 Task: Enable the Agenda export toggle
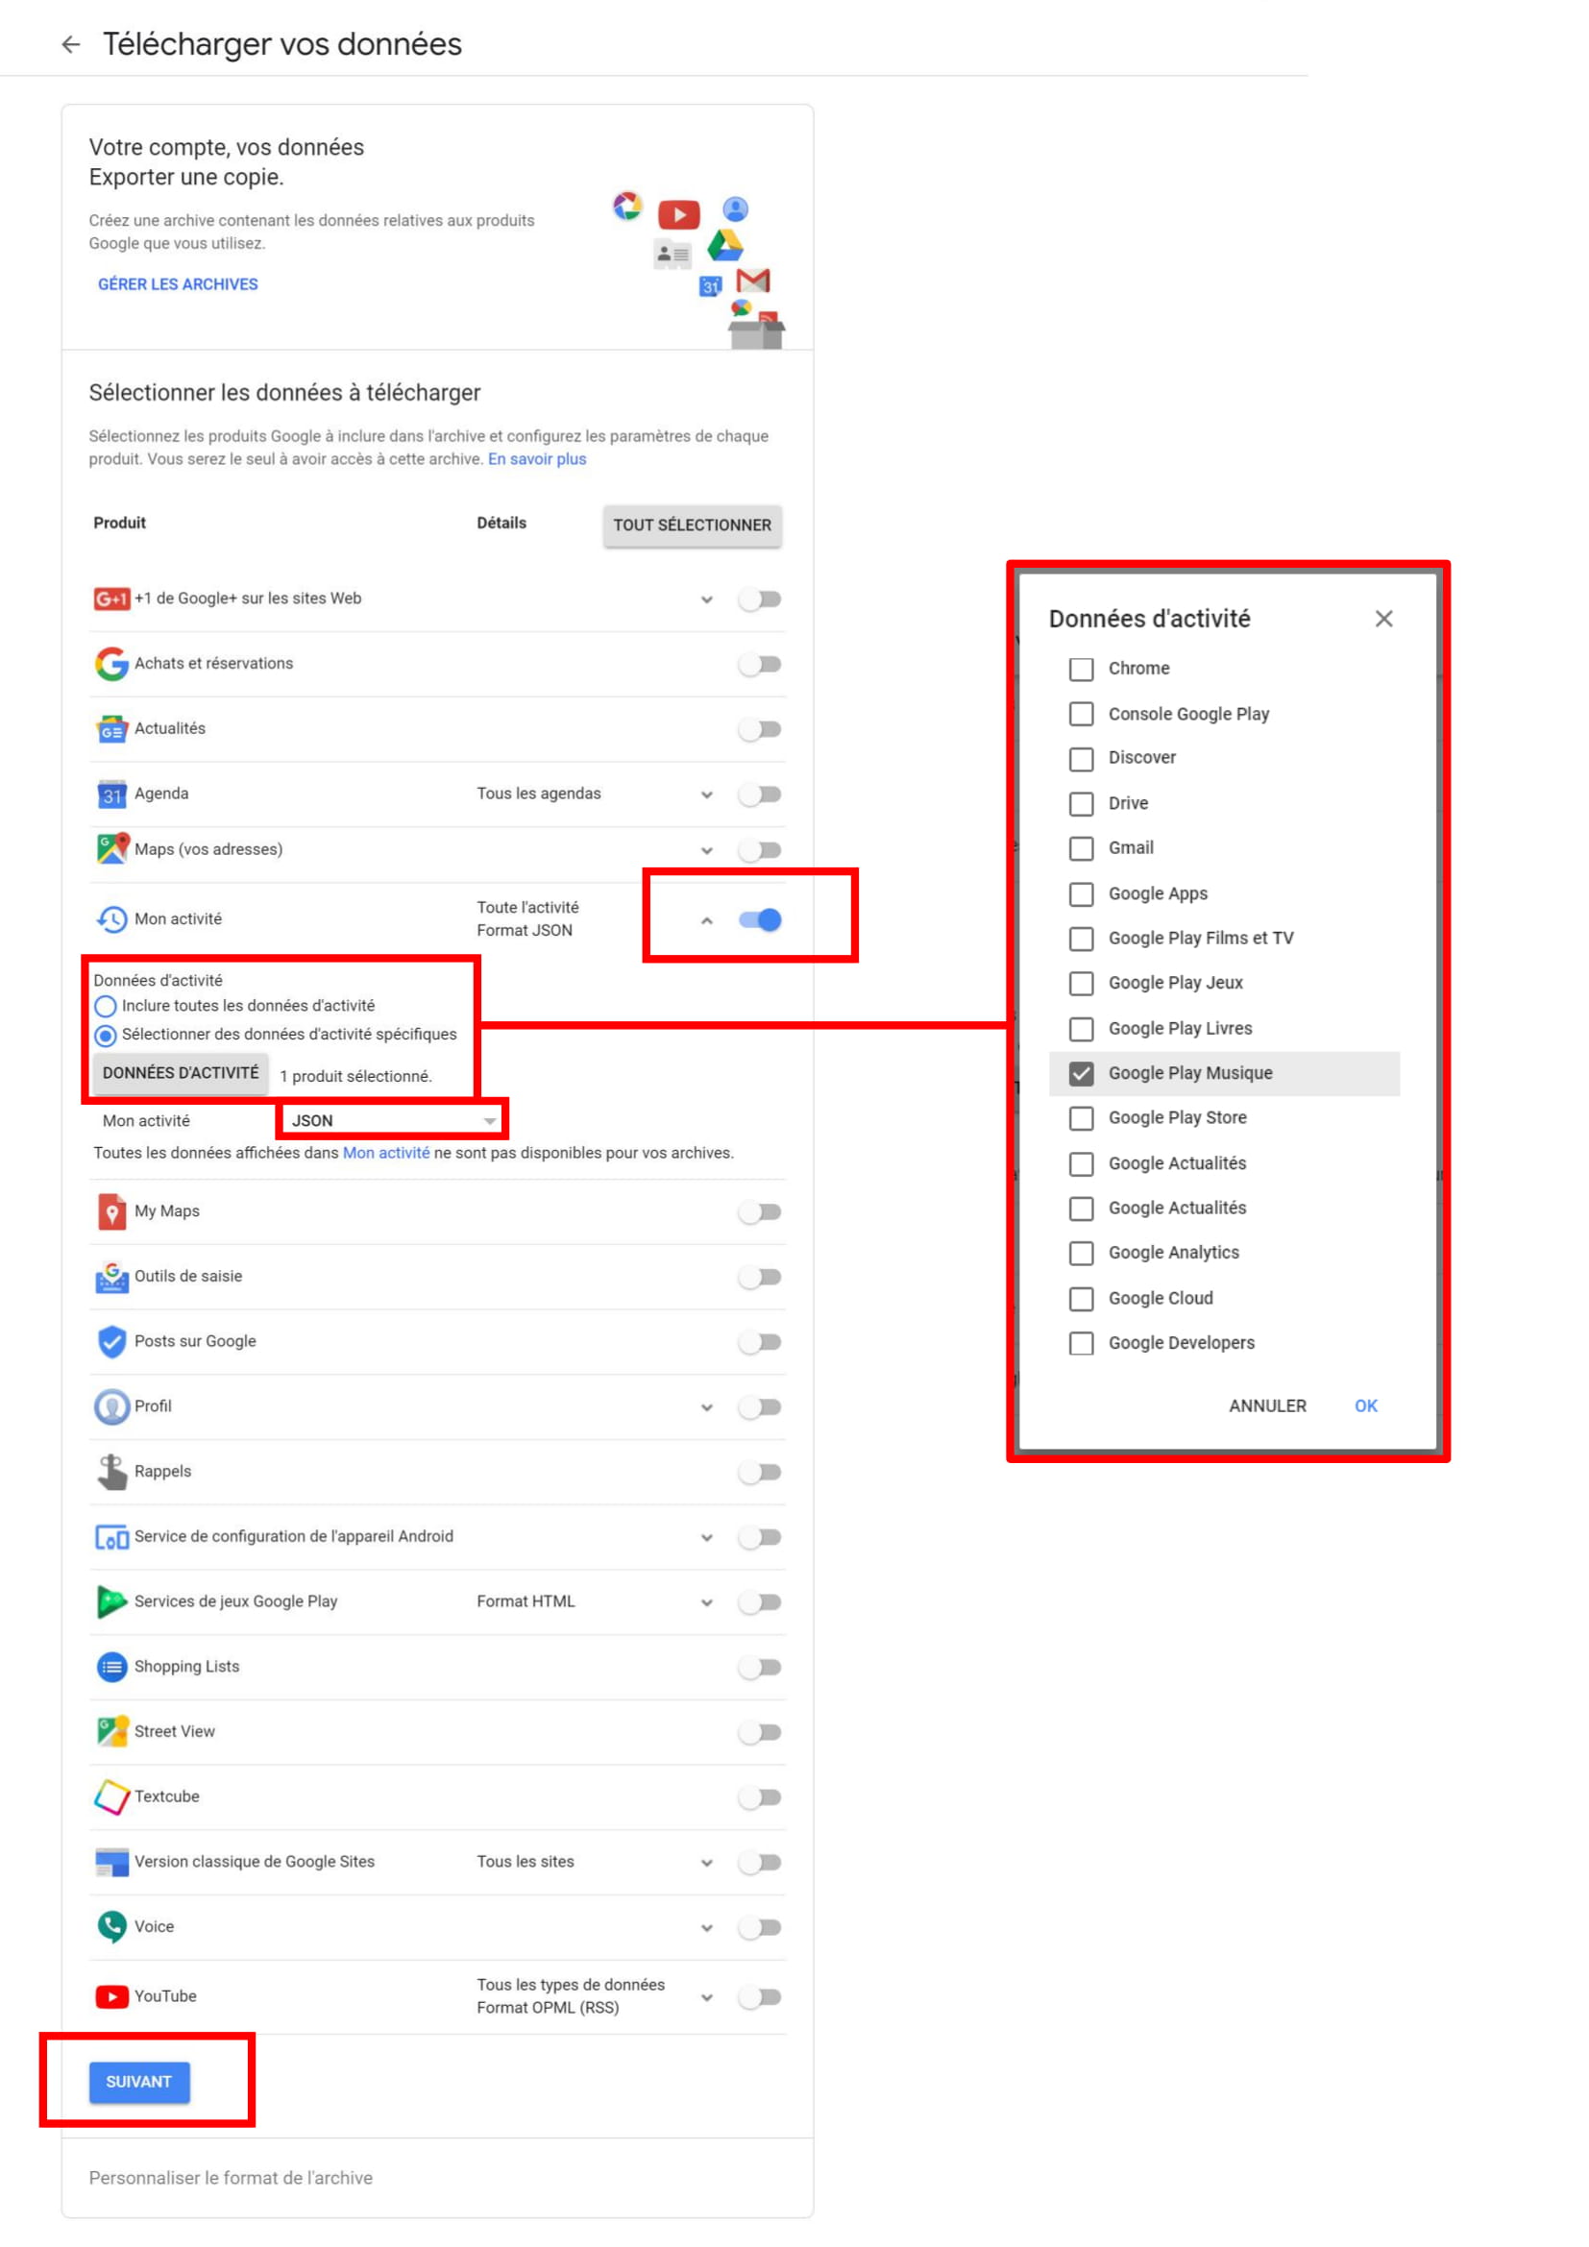click(760, 794)
